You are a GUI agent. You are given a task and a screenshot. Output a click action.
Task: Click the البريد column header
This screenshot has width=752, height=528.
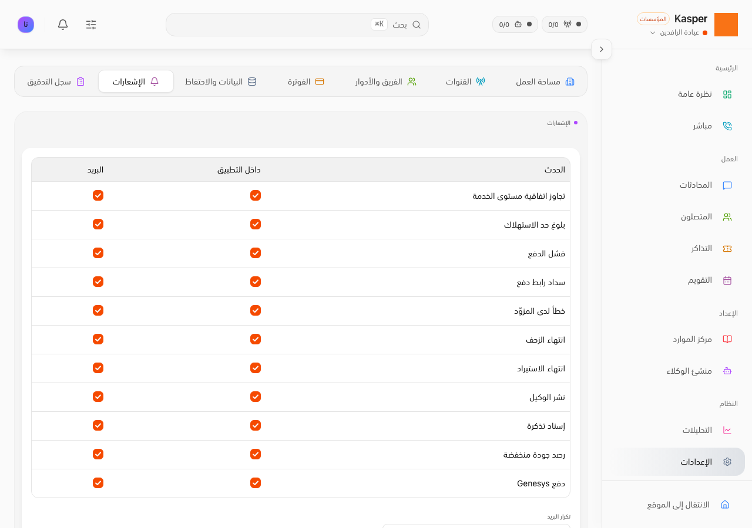click(96, 170)
